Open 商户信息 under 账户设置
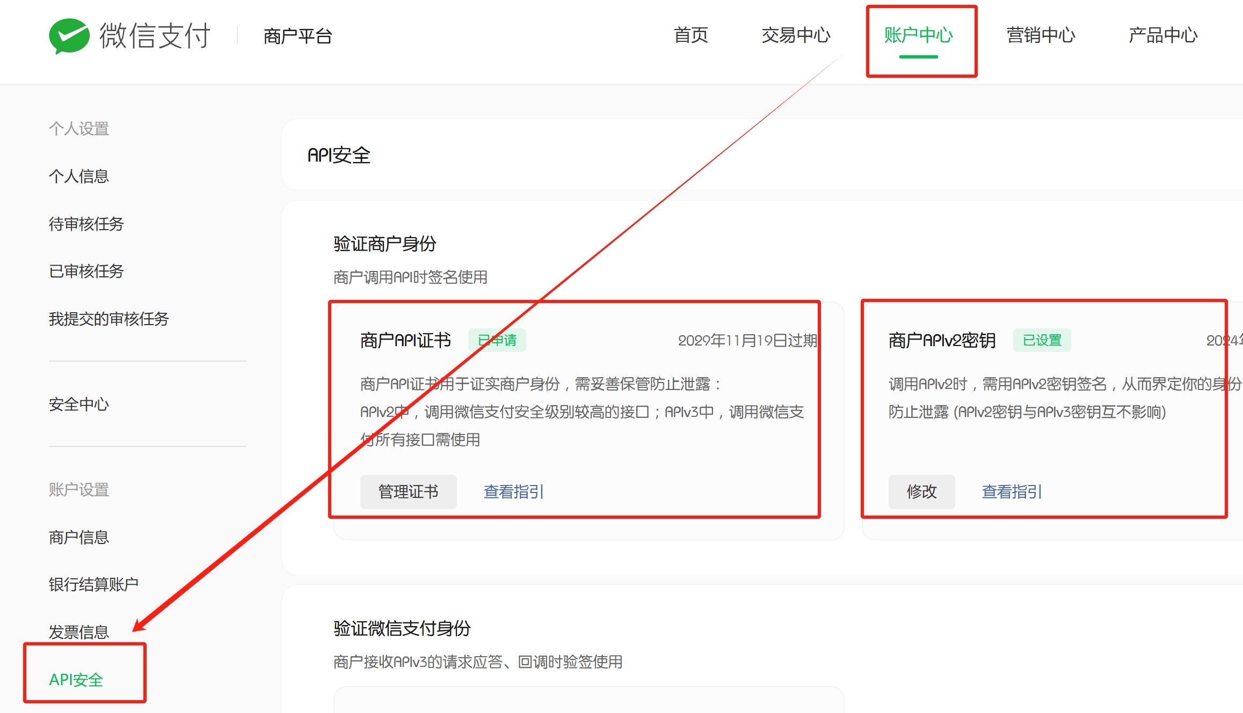This screenshot has width=1243, height=713. pyautogui.click(x=79, y=537)
